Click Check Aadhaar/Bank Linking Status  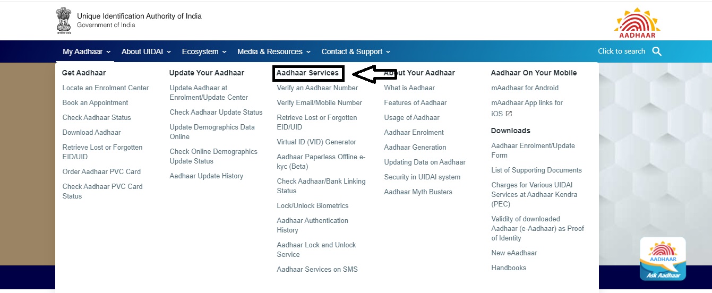(x=321, y=186)
